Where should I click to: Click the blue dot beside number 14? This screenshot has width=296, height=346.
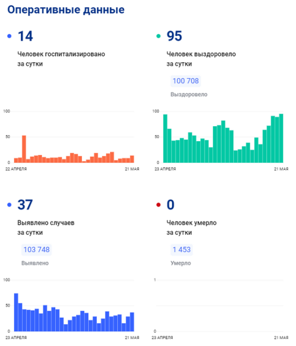[9, 36]
